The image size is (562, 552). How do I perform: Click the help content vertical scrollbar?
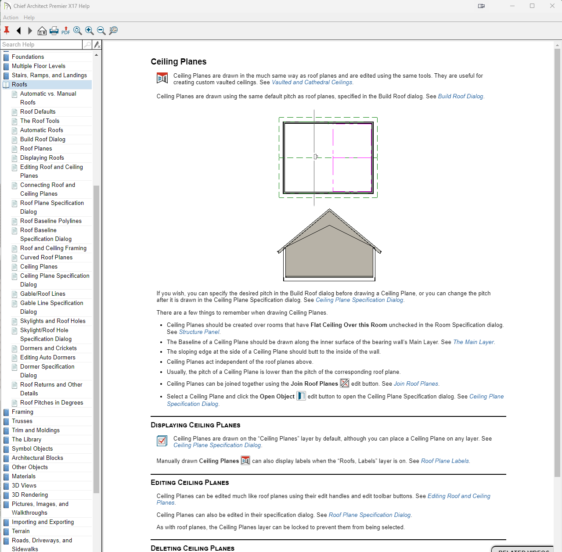tap(557, 263)
